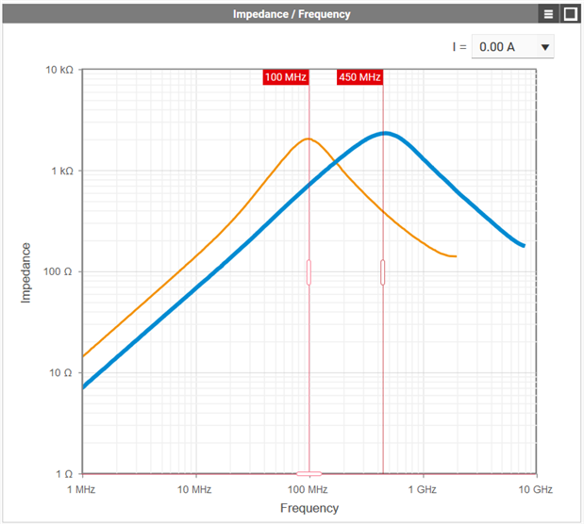Image resolution: width=584 pixels, height=524 pixels.
Task: Grab the 450 MHz marker line handle
Action: 382,272
